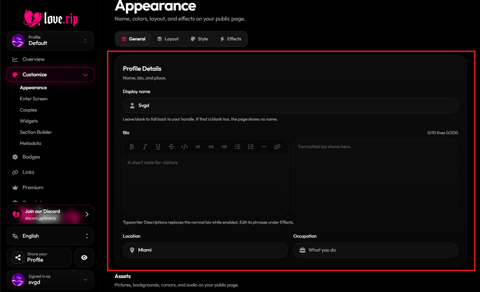Set H1 heading in bio editor
480x292 pixels.
point(198,147)
